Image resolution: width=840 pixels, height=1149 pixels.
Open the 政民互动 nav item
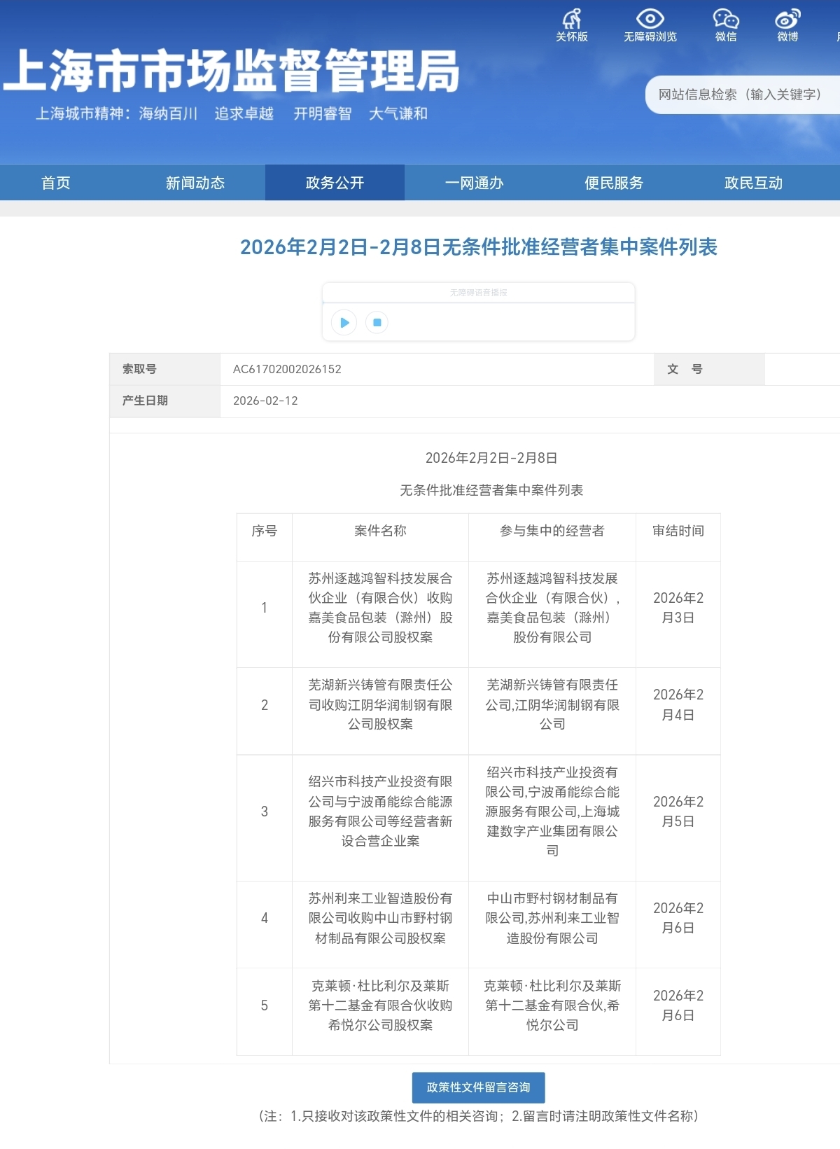(x=753, y=183)
